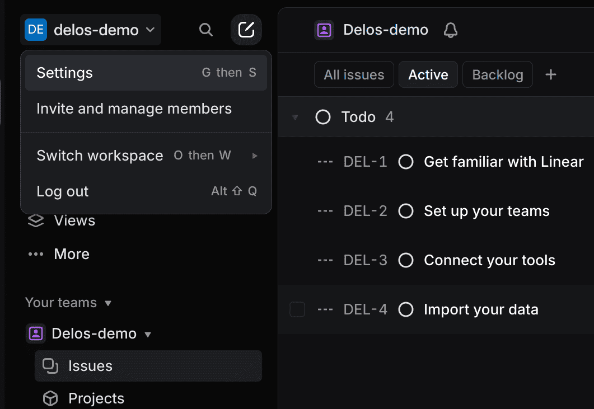594x409 pixels.
Task: Tick the checkbox on the DEL-4 row
Action: [297, 309]
